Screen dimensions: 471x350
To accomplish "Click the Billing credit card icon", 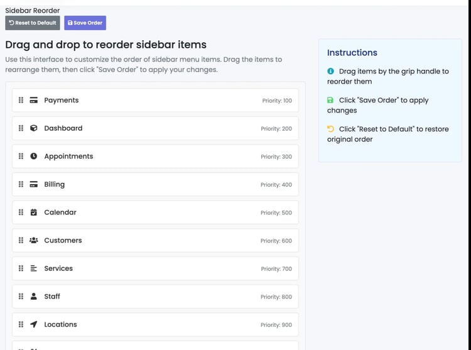I will [x=34, y=184].
